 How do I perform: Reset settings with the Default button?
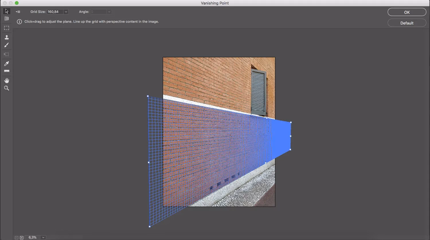point(407,23)
